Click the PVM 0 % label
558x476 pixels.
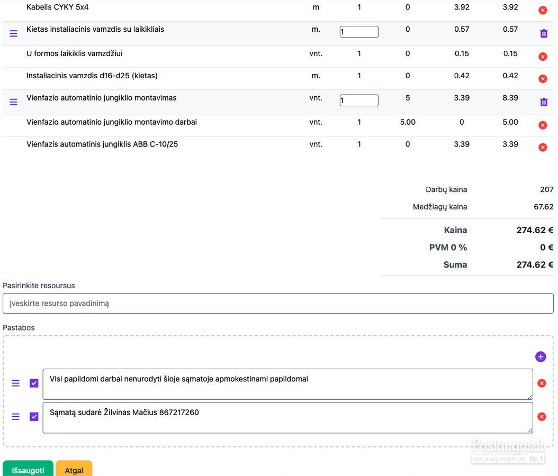448,248
